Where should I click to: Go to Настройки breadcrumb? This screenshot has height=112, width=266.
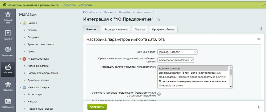(x=125, y=12)
